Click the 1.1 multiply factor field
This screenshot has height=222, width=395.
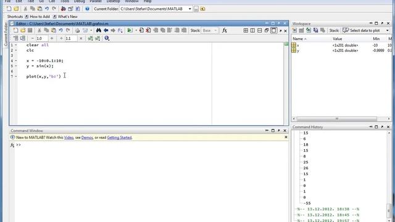point(71,38)
